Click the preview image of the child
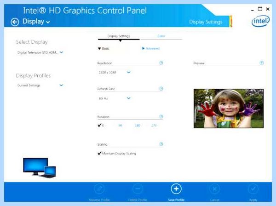 229,109
